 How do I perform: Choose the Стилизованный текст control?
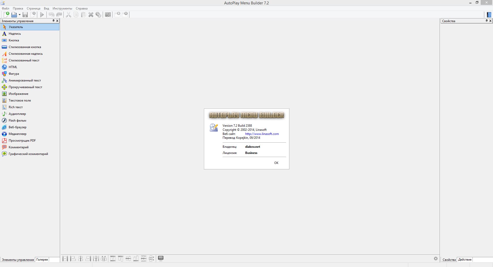(30, 60)
